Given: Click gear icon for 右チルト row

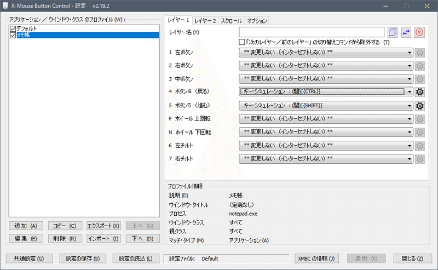Looking at the screenshot, I should tap(419, 159).
